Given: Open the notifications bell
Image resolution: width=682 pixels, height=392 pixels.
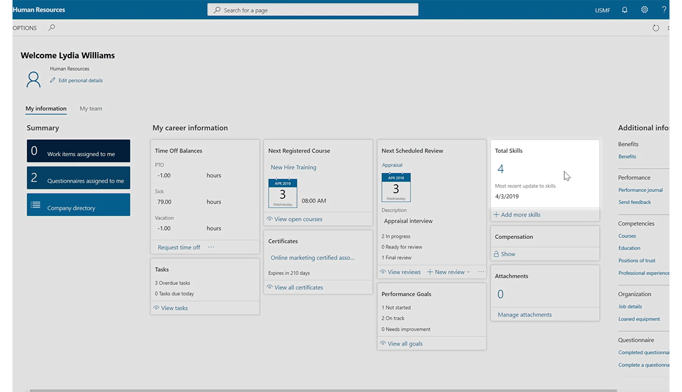Looking at the screenshot, I should click(x=624, y=10).
